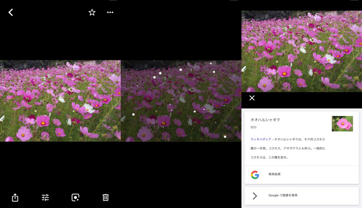362x208 pixels.
Task: Tap the share icon
Action: [x=15, y=197]
